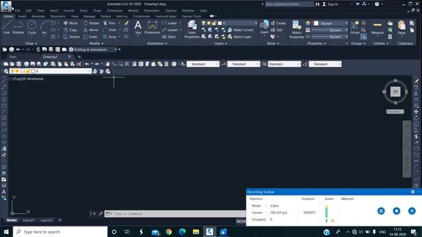Open the File menu
The width and height of the screenshot is (422, 237).
coord(18,11)
